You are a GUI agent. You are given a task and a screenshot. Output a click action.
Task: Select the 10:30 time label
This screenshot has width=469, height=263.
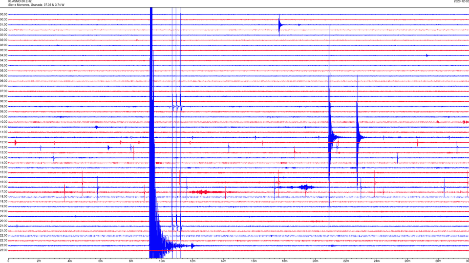tap(3, 122)
